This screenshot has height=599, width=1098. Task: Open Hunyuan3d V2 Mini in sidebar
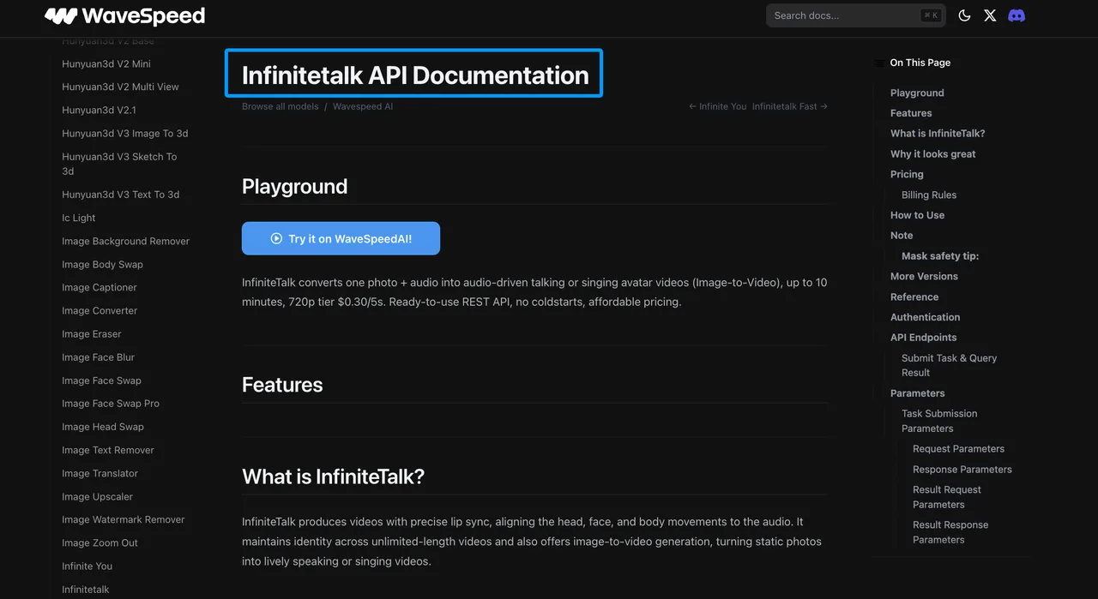click(x=106, y=63)
